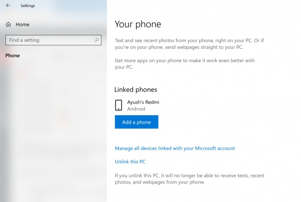Click the 'Get more apps on your phone' text

pos(185,64)
